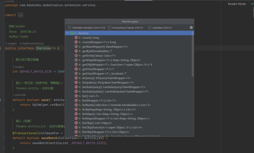Click the package declaration line
The width and height of the screenshot is (254, 153).
51,5
